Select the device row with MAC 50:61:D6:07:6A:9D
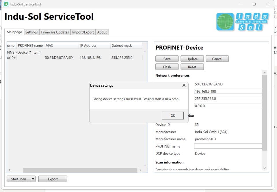Image resolution: width=277 pixels, height=192 pixels. 75,57
